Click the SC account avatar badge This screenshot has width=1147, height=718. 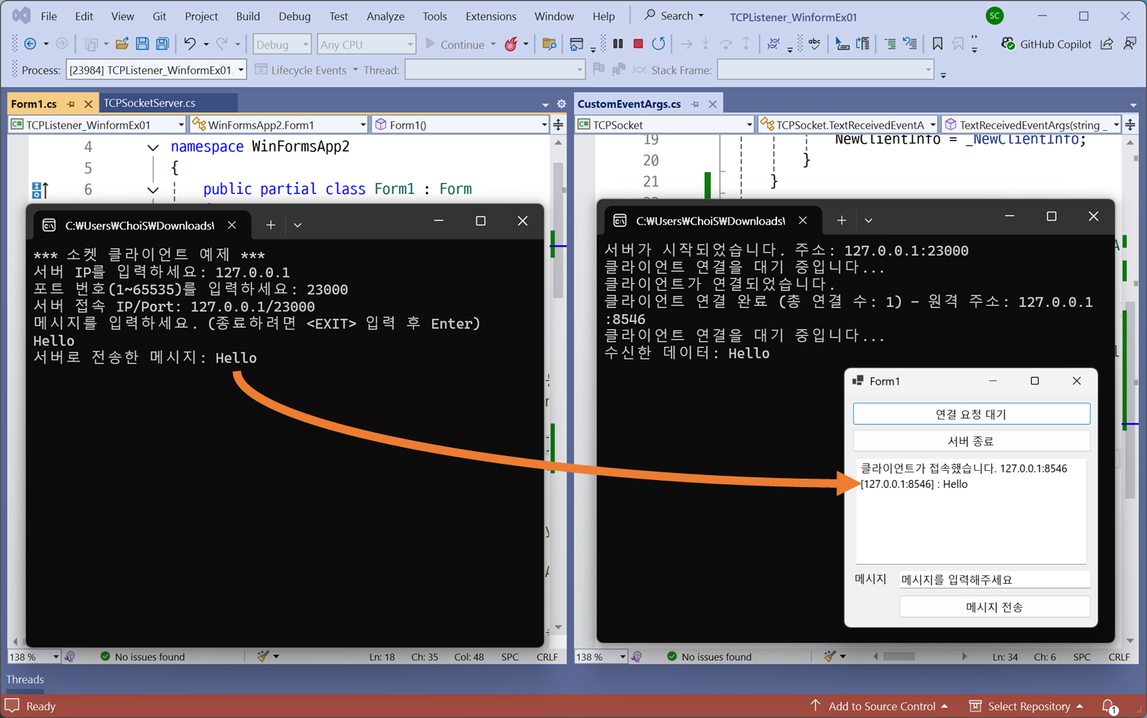point(995,16)
